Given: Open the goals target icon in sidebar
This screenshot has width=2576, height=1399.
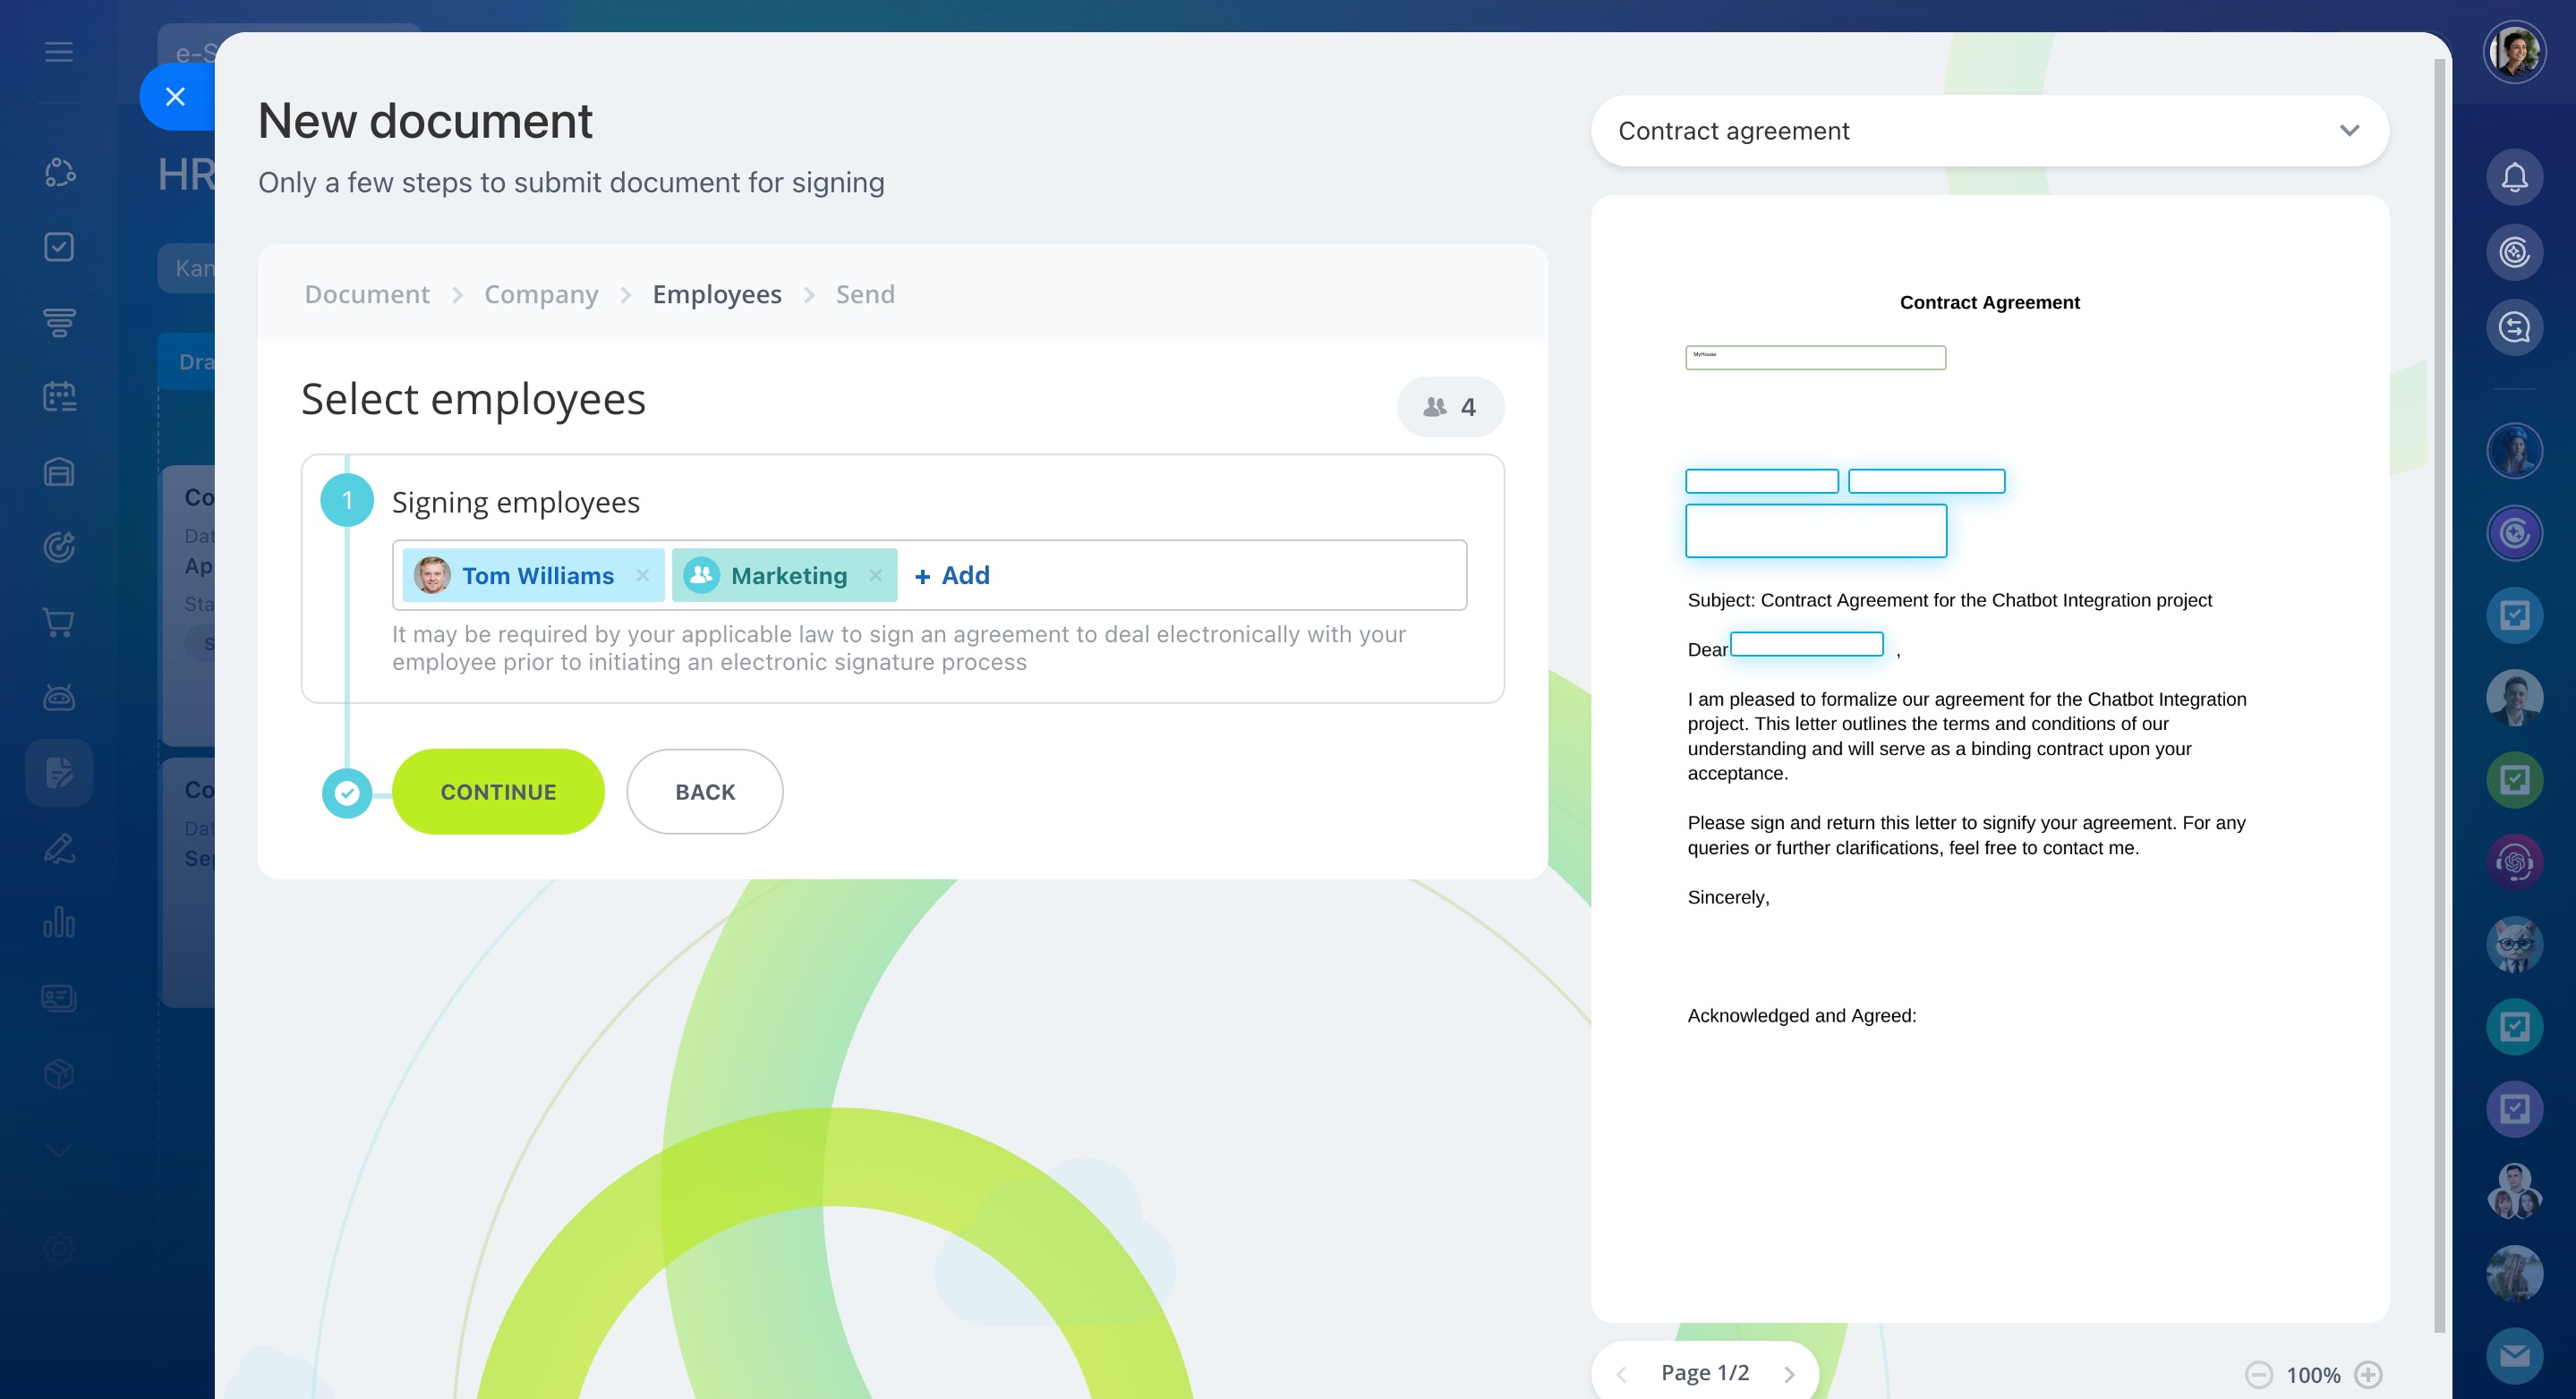Looking at the screenshot, I should point(59,547).
